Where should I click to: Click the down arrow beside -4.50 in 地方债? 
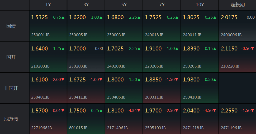(x=215, y=111)
